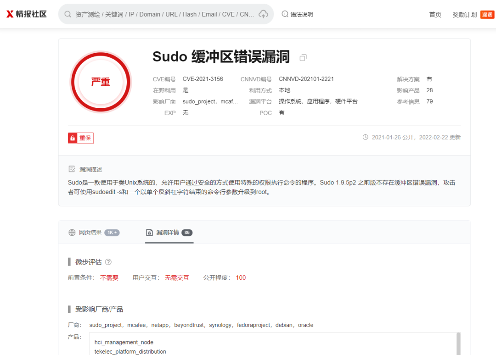Click the vulnerability description paragraph
496x355 pixels.
point(261,187)
